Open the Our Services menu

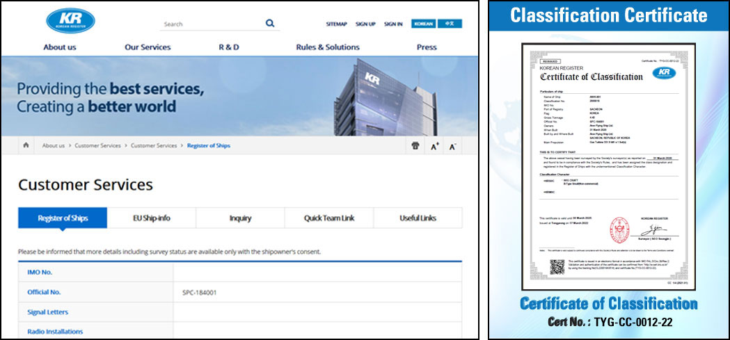(148, 47)
